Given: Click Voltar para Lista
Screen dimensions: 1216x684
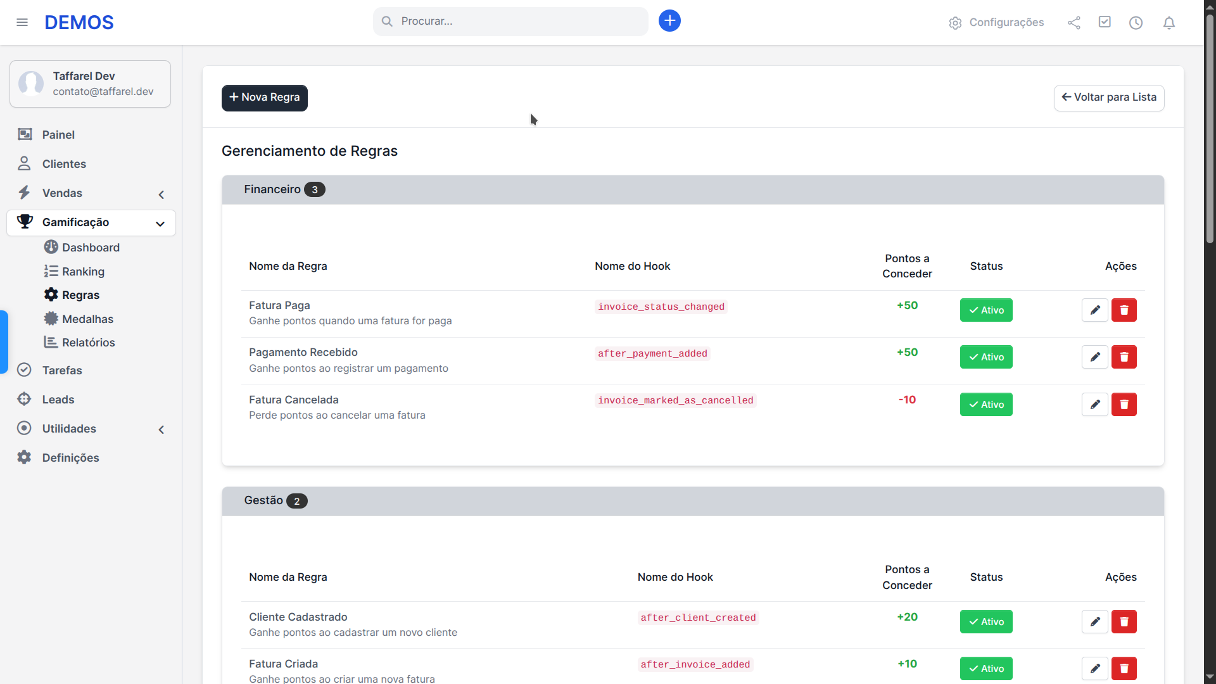Looking at the screenshot, I should (1108, 98).
